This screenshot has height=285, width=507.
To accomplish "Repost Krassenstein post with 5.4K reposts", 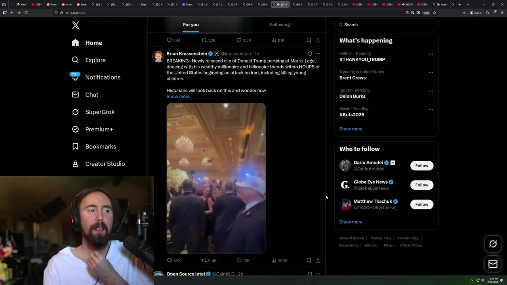I will tap(209, 260).
